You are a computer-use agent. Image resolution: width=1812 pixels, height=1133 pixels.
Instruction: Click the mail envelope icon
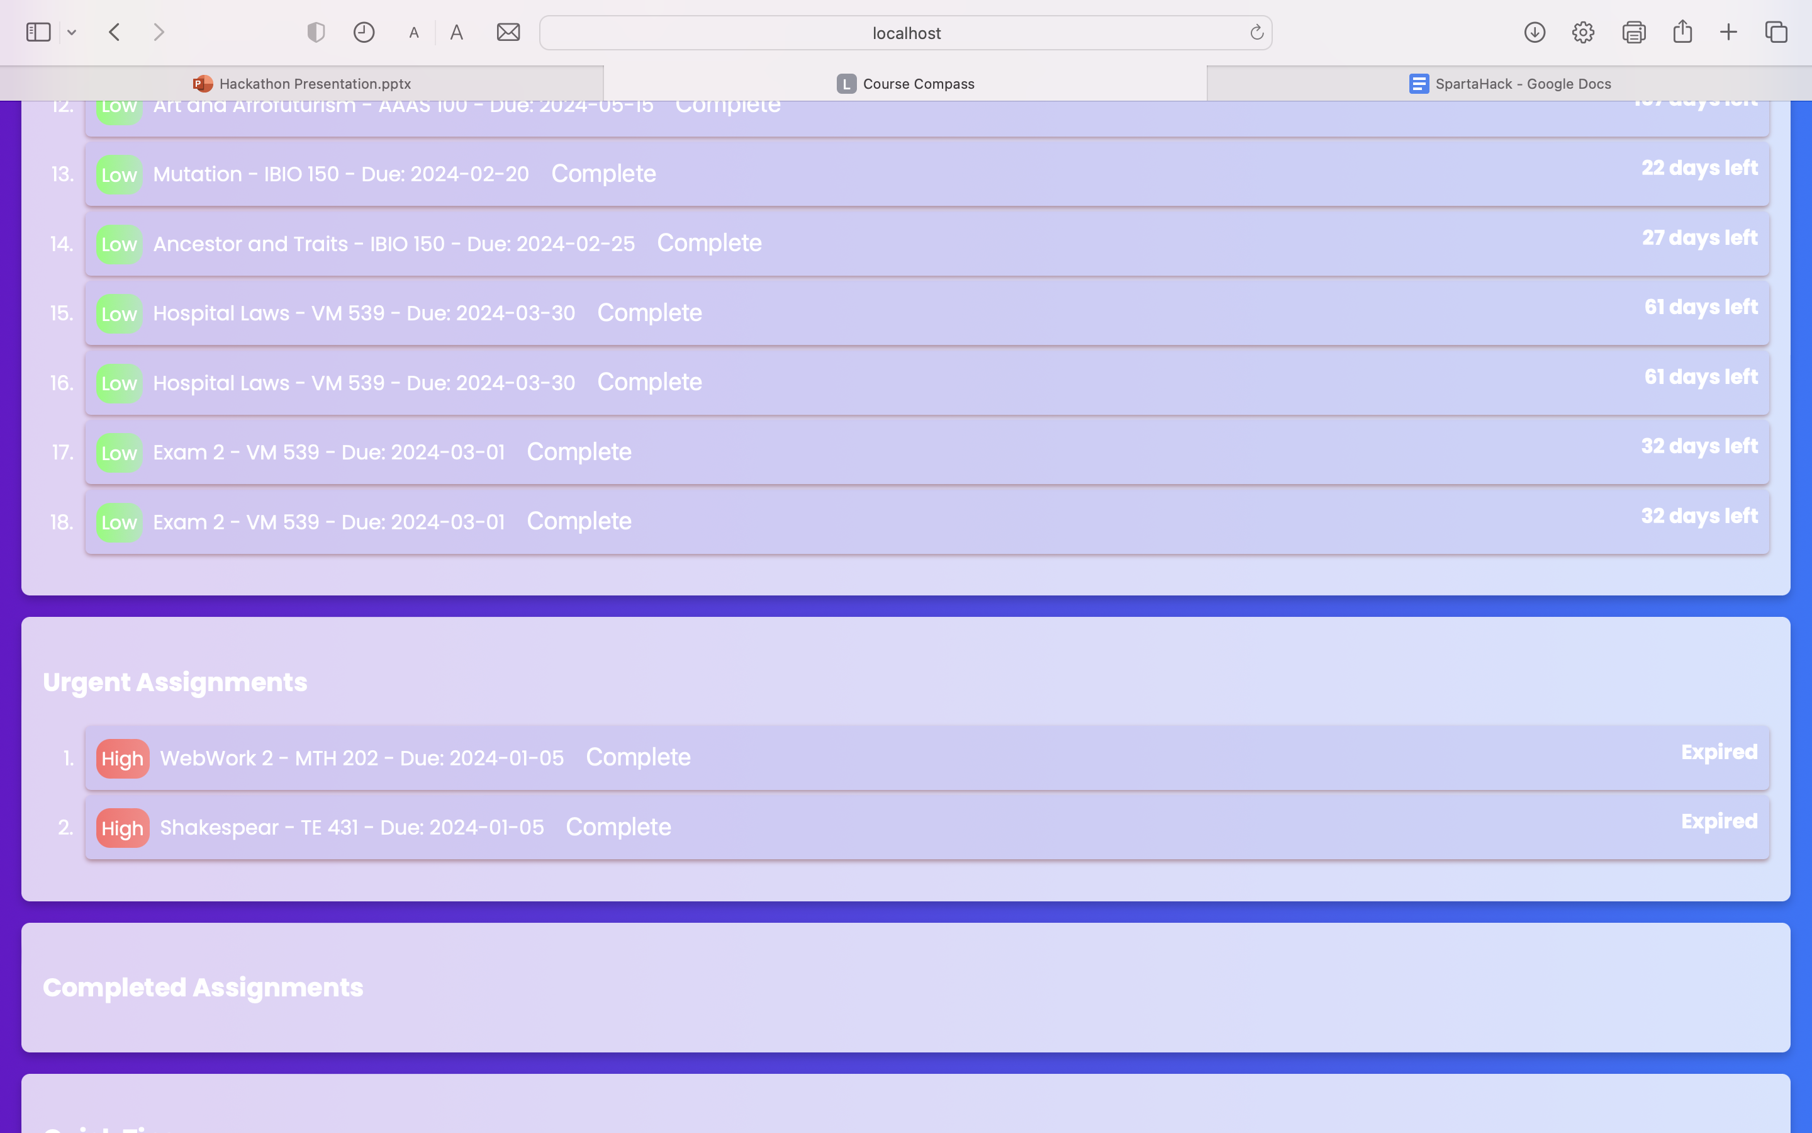tap(508, 32)
